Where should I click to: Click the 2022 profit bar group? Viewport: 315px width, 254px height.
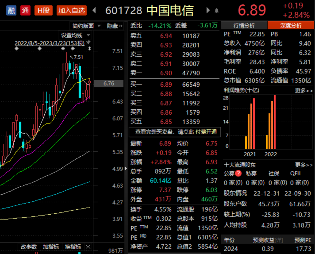(271, 122)
